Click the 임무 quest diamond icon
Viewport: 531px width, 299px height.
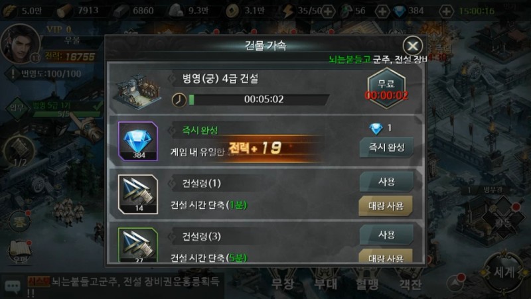point(17,108)
